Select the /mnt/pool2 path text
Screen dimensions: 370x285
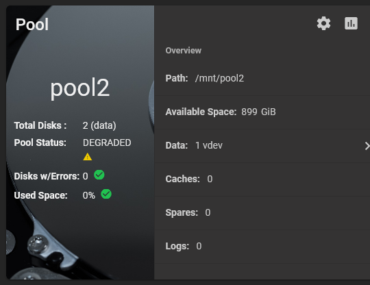[219, 78]
